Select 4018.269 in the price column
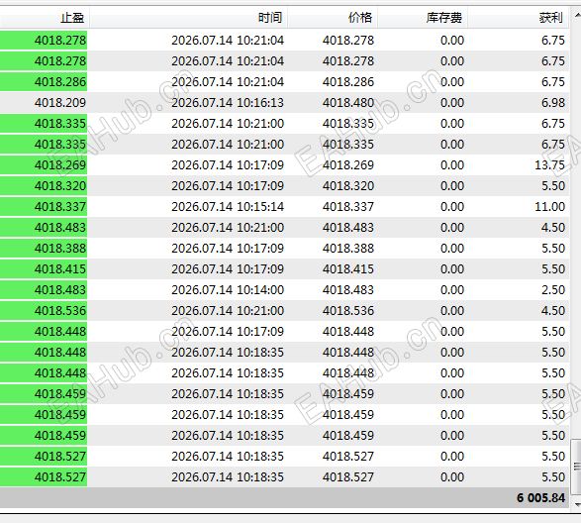The image size is (581, 523). pyautogui.click(x=348, y=165)
